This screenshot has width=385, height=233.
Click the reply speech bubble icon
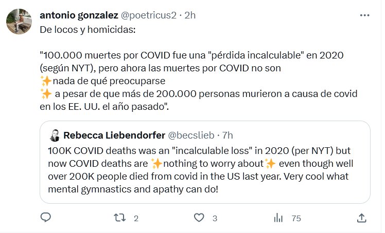(x=45, y=218)
